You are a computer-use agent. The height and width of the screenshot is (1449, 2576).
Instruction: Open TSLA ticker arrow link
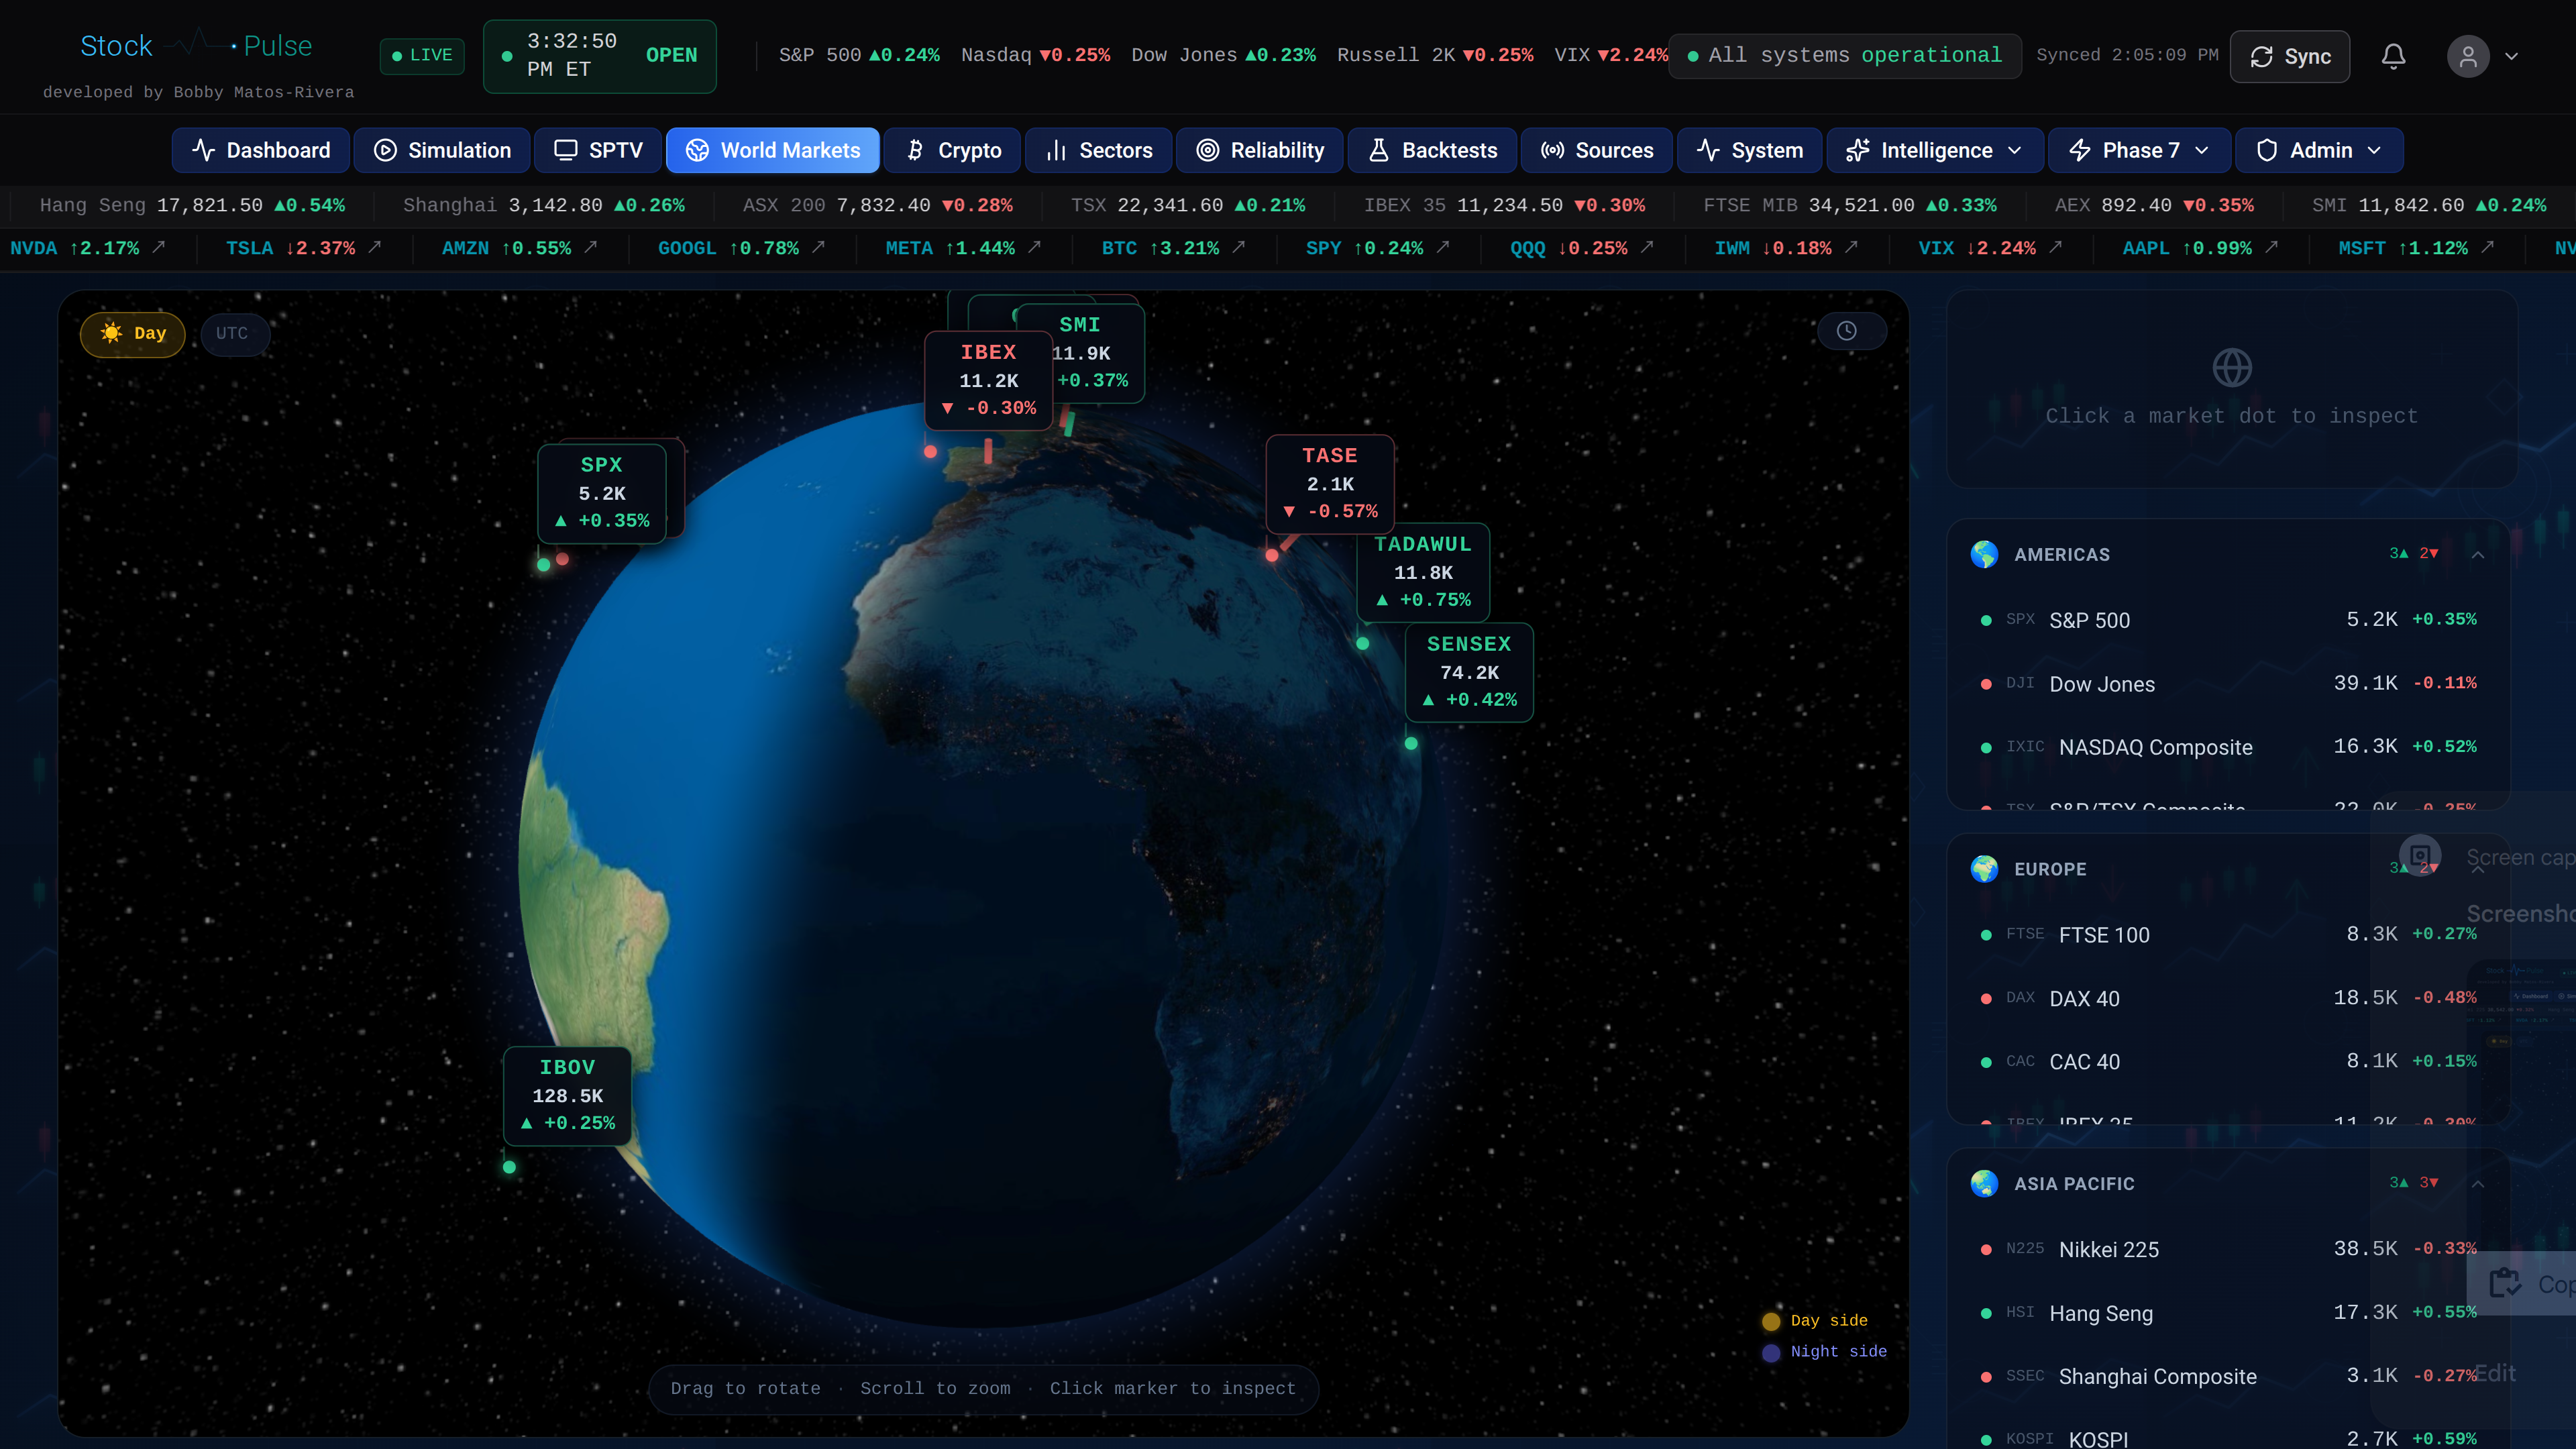click(375, 247)
